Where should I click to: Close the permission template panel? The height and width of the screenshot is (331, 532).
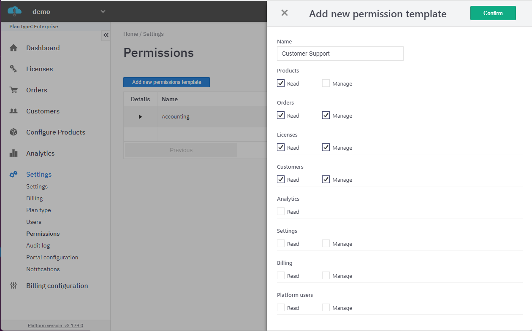[x=285, y=13]
